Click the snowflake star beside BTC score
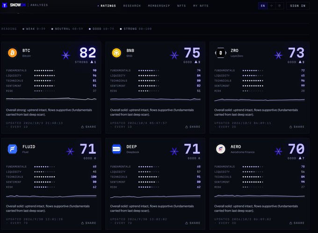 [66, 55]
